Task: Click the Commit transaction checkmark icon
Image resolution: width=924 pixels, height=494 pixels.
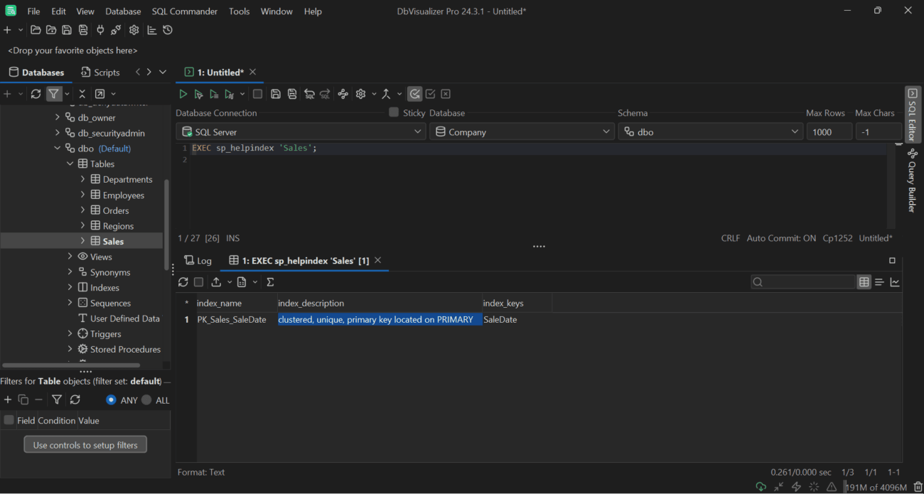Action: pyautogui.click(x=430, y=93)
